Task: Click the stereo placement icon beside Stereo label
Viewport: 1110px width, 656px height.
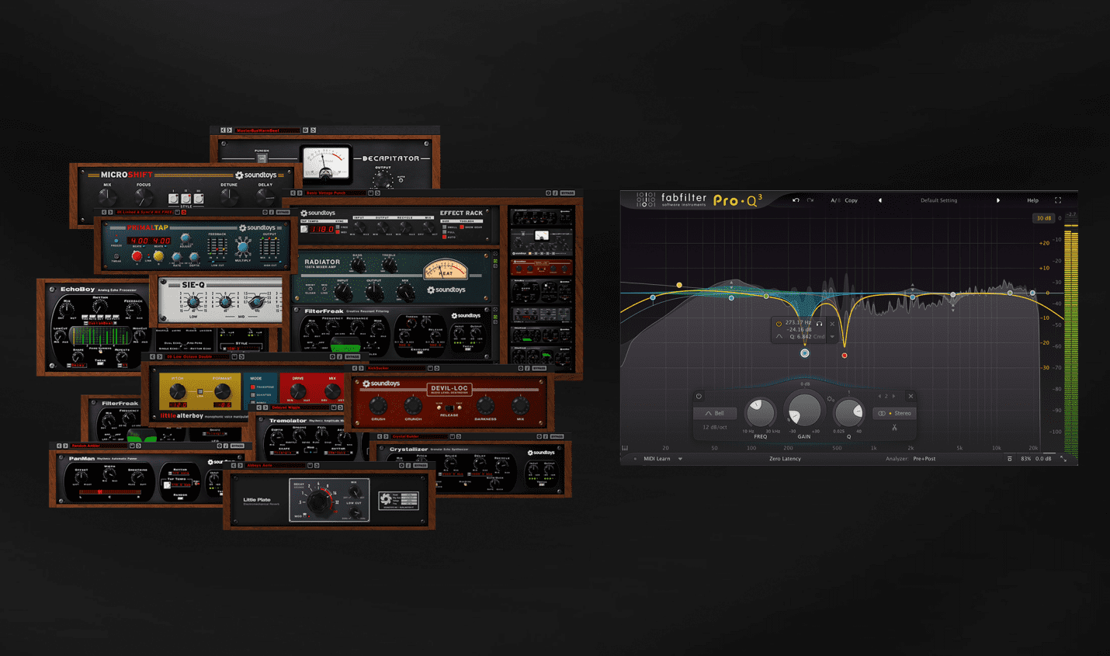Action: pos(882,413)
